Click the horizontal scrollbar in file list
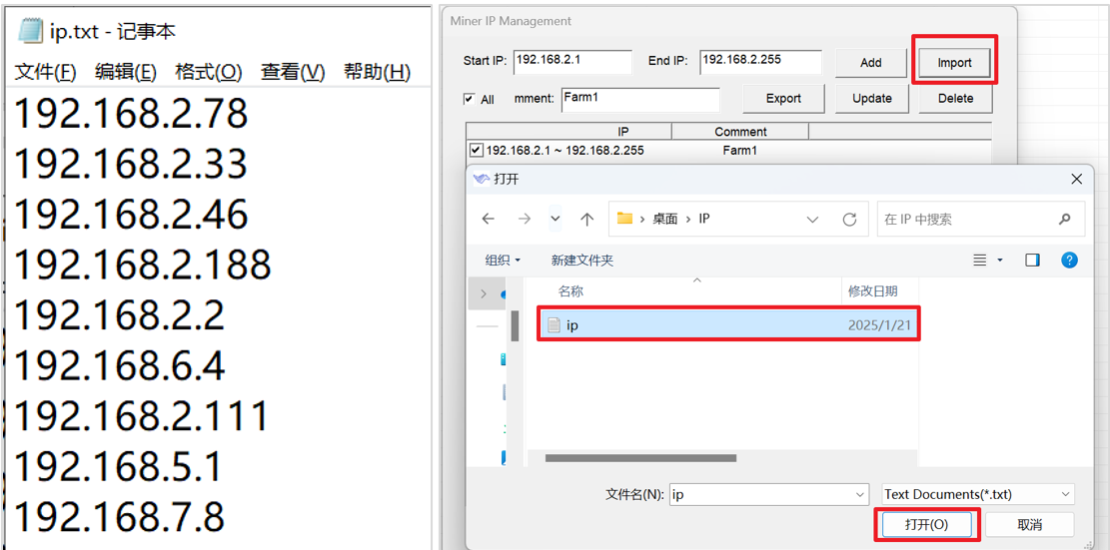 point(642,458)
